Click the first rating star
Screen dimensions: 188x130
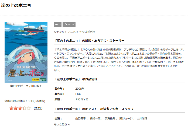(11, 108)
